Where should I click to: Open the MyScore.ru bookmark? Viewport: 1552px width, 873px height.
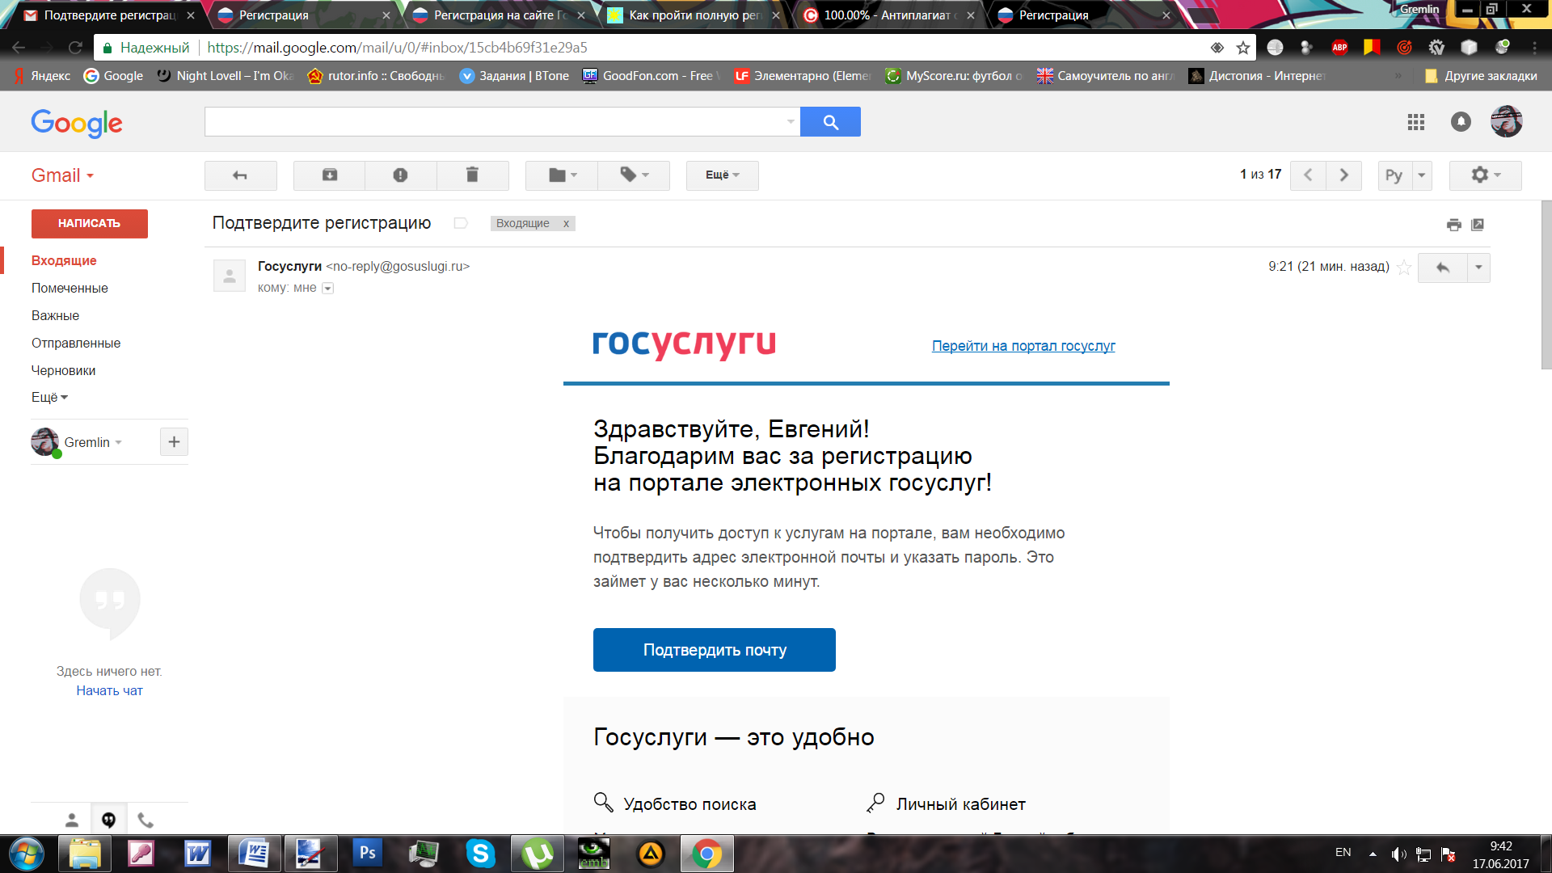point(954,76)
